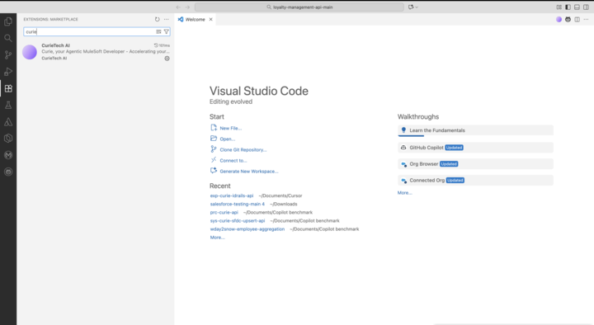
Task: Open Run and Debug view
Action: point(8,72)
